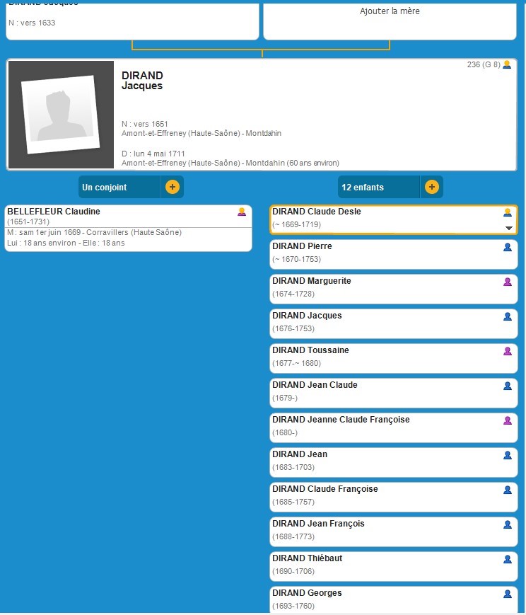Open the Un conjoint section header
The width and height of the screenshot is (526, 615).
point(119,188)
